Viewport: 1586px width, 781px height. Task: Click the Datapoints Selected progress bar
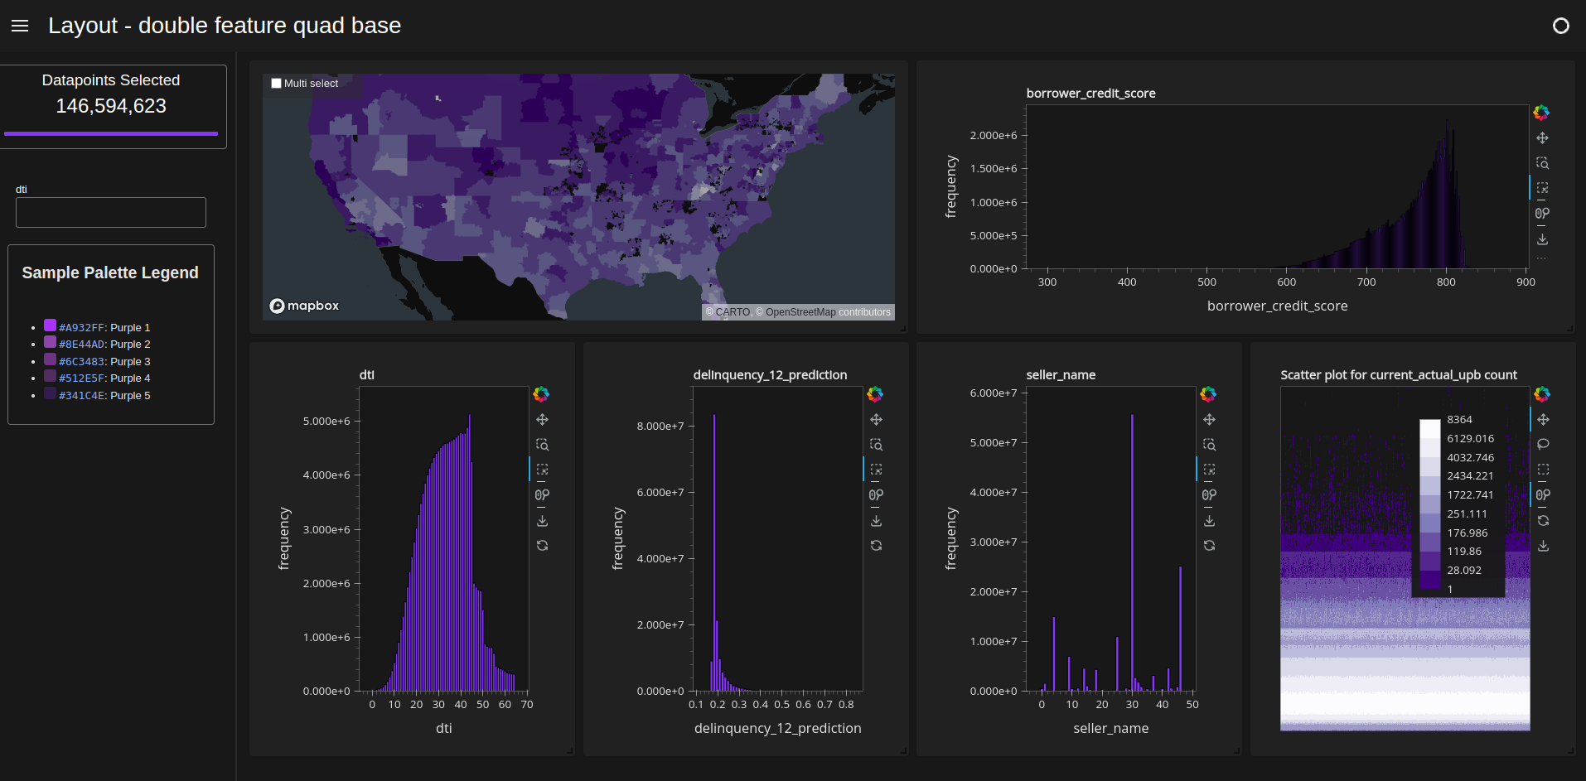[111, 133]
